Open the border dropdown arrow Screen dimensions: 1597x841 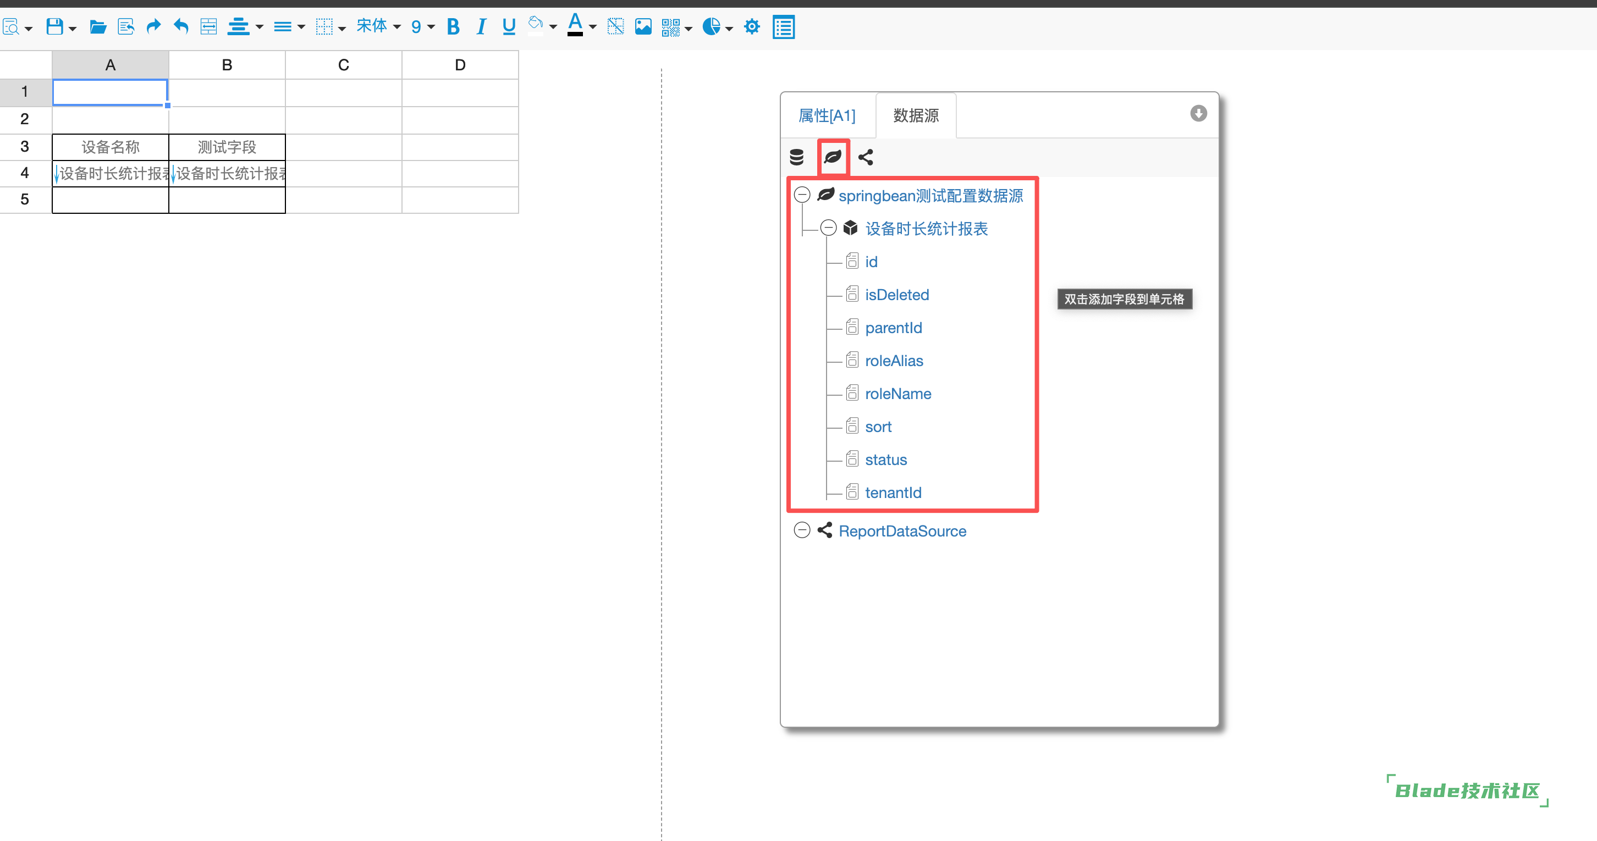coord(342,29)
